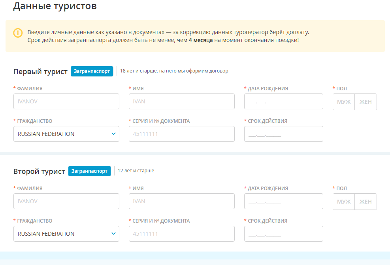The width and height of the screenshot is (390, 265).
Task: Choose ЖЕН for the second tourist
Action: click(x=366, y=202)
